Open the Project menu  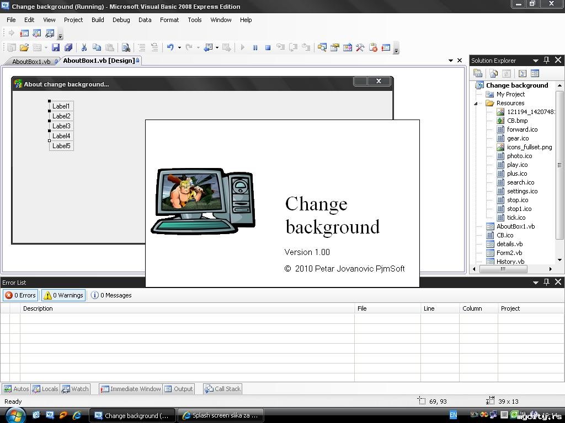click(73, 20)
